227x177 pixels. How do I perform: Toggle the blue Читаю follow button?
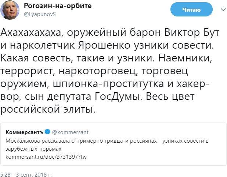[191, 11]
